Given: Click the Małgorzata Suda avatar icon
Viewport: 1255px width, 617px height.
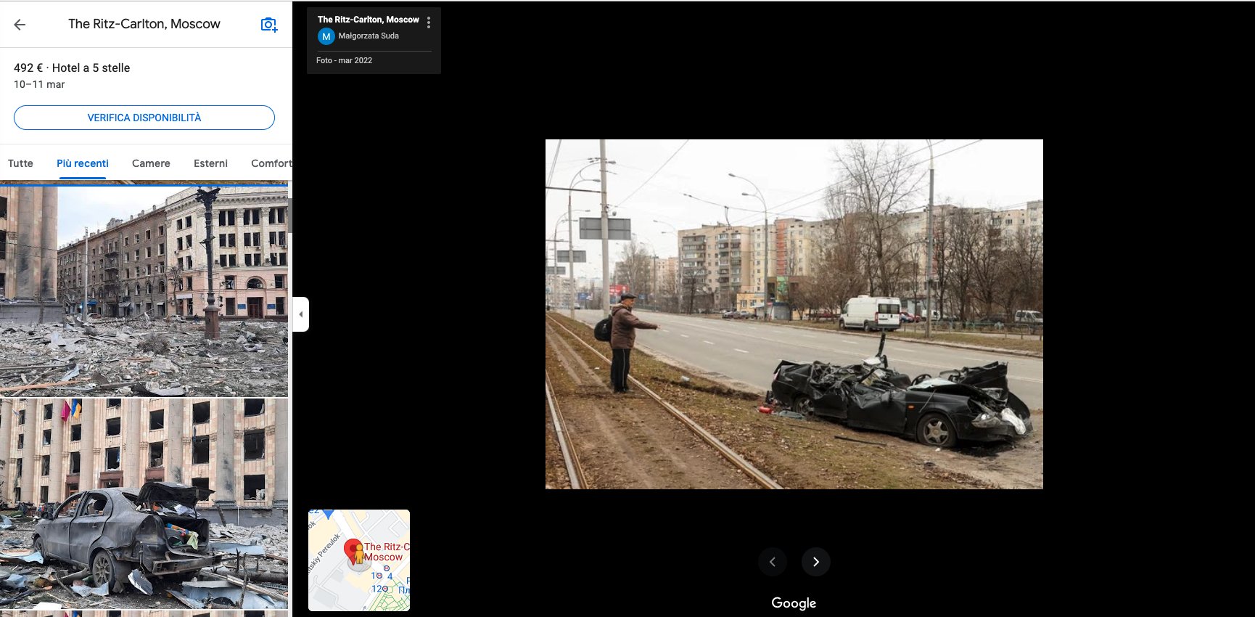Looking at the screenshot, I should pos(326,36).
